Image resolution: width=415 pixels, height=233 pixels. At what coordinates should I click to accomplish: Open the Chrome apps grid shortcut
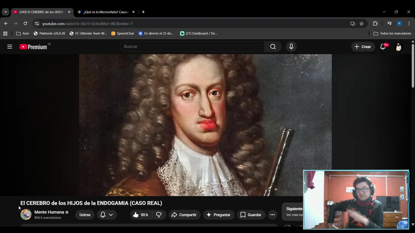pos(5,33)
